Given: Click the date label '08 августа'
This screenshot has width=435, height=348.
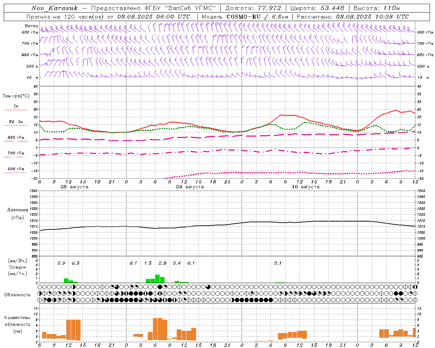Looking at the screenshot, I should 74,187.
